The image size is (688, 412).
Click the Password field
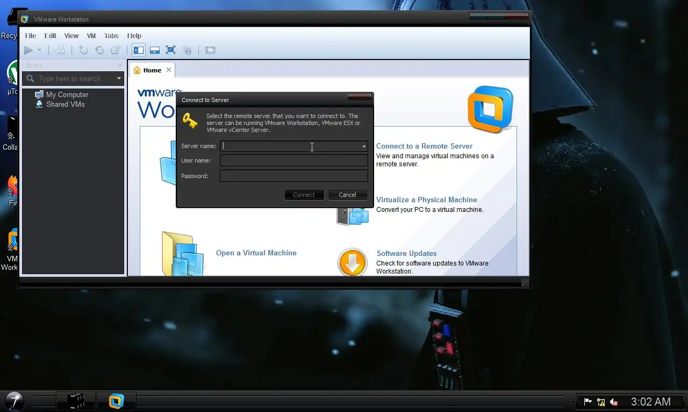pos(294,176)
